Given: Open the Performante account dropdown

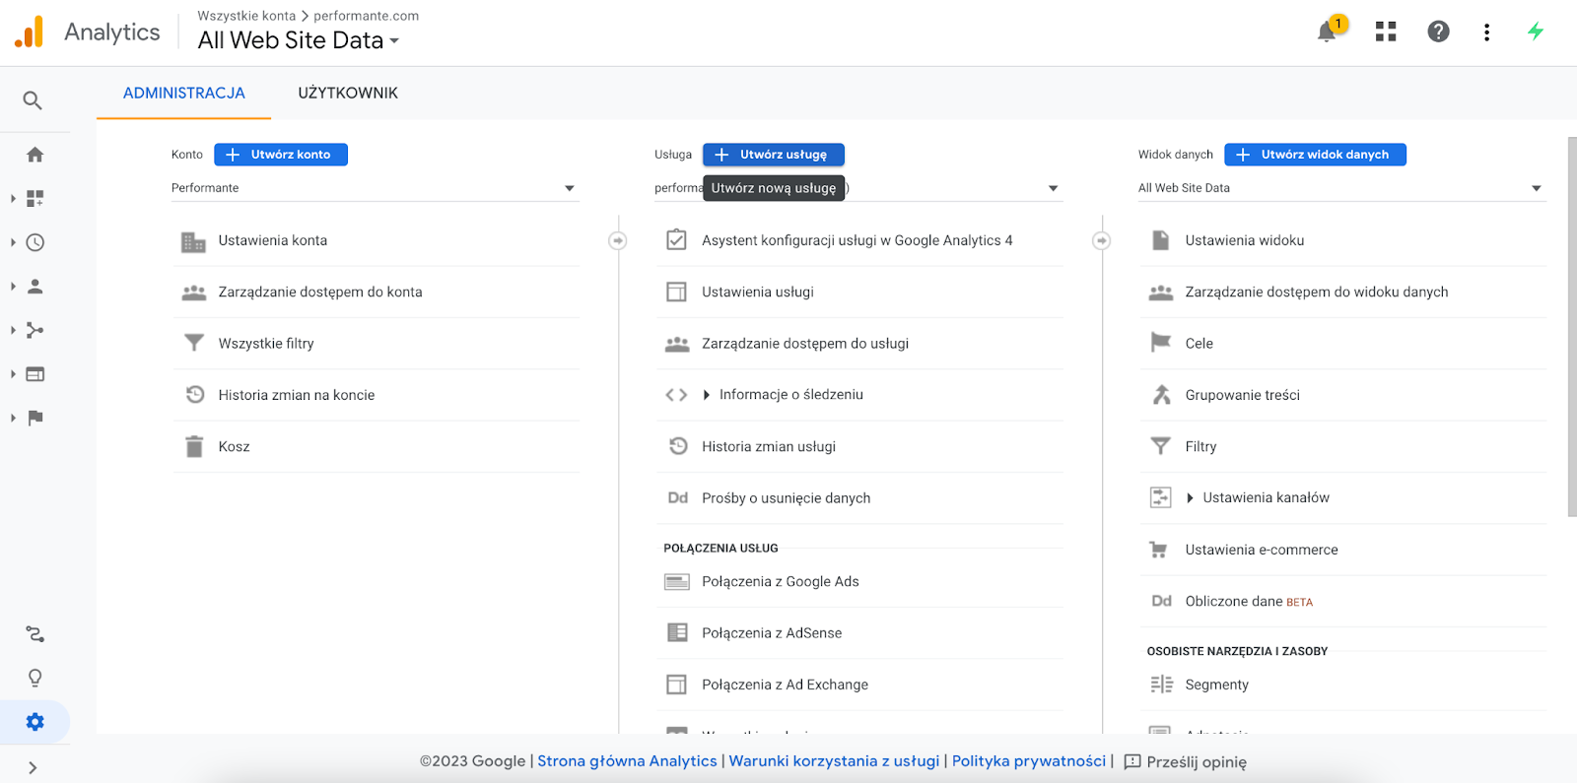Looking at the screenshot, I should point(375,188).
